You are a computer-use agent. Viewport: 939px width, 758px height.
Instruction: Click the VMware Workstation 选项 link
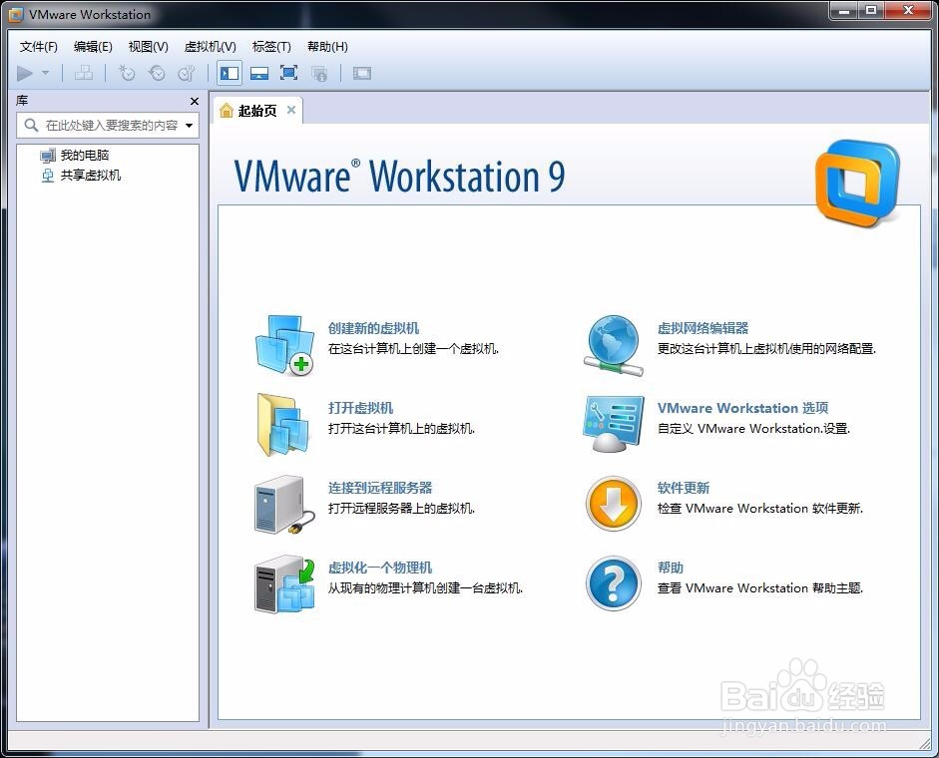tap(742, 408)
